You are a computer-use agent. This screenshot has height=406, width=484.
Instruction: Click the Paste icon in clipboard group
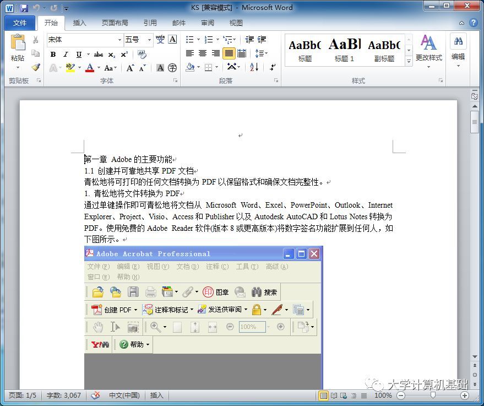(18, 42)
